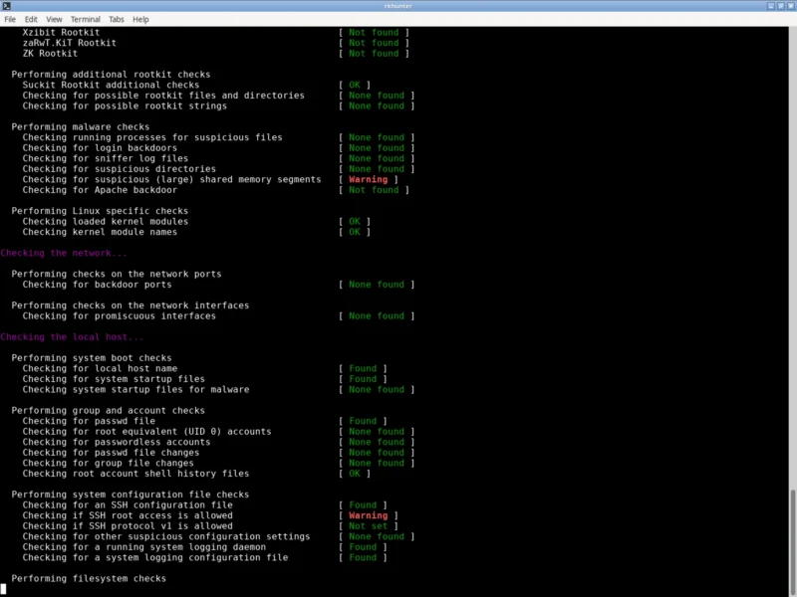Click 'Performing additional rootkit checks' heading
The height and width of the screenshot is (597, 797).
(x=111, y=75)
